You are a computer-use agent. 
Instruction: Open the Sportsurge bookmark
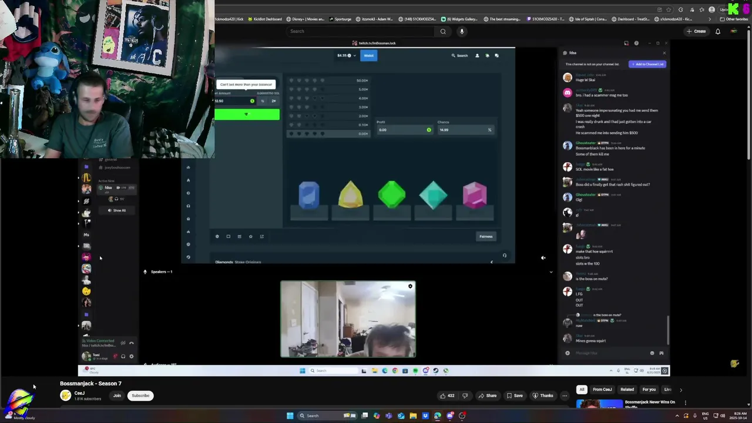click(340, 19)
